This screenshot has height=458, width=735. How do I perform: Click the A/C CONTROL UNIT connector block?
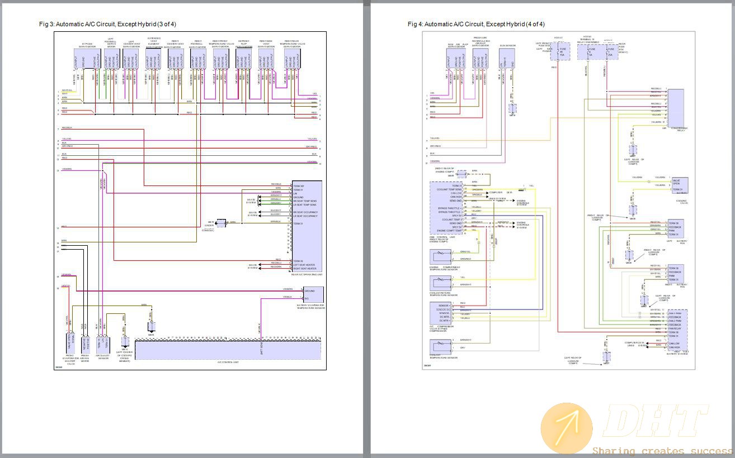point(228,350)
